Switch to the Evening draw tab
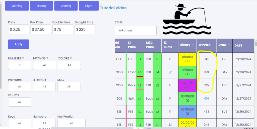 point(66,6)
